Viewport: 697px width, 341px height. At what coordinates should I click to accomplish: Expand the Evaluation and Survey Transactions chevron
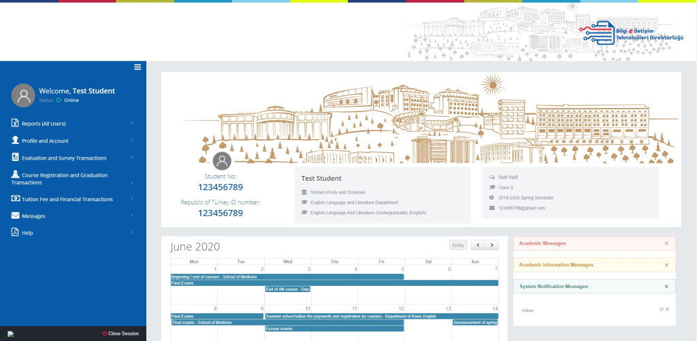[x=131, y=158]
